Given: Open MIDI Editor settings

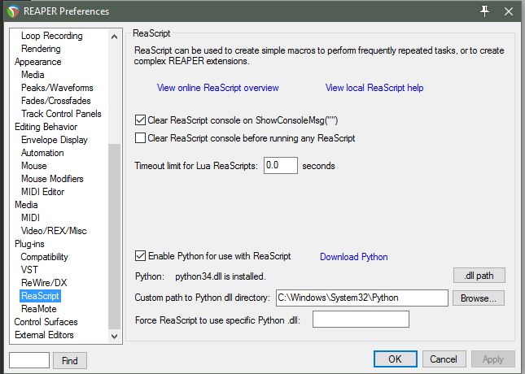Looking at the screenshot, I should (x=42, y=192).
